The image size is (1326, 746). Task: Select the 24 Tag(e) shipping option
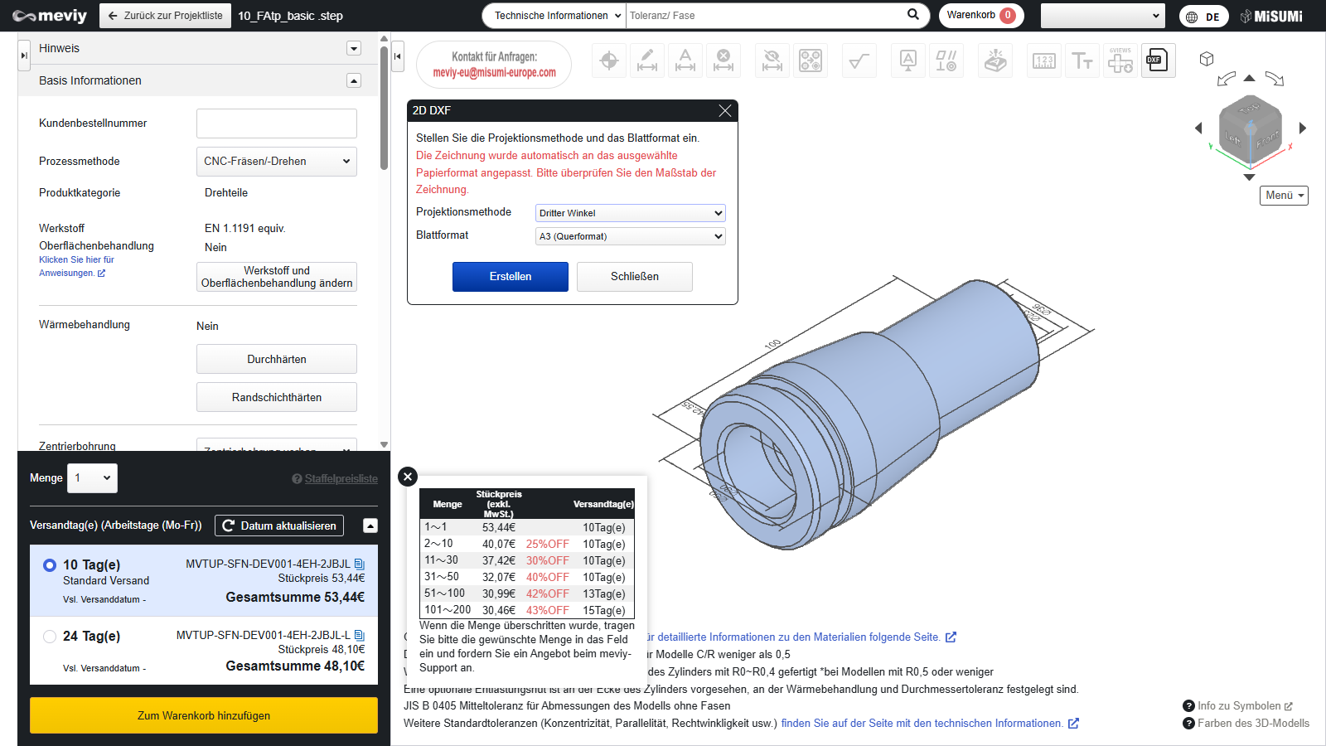(x=50, y=637)
